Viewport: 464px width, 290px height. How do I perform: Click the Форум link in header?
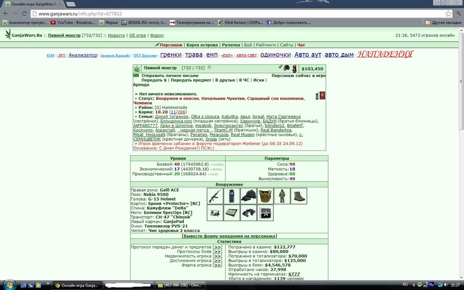[x=157, y=35]
